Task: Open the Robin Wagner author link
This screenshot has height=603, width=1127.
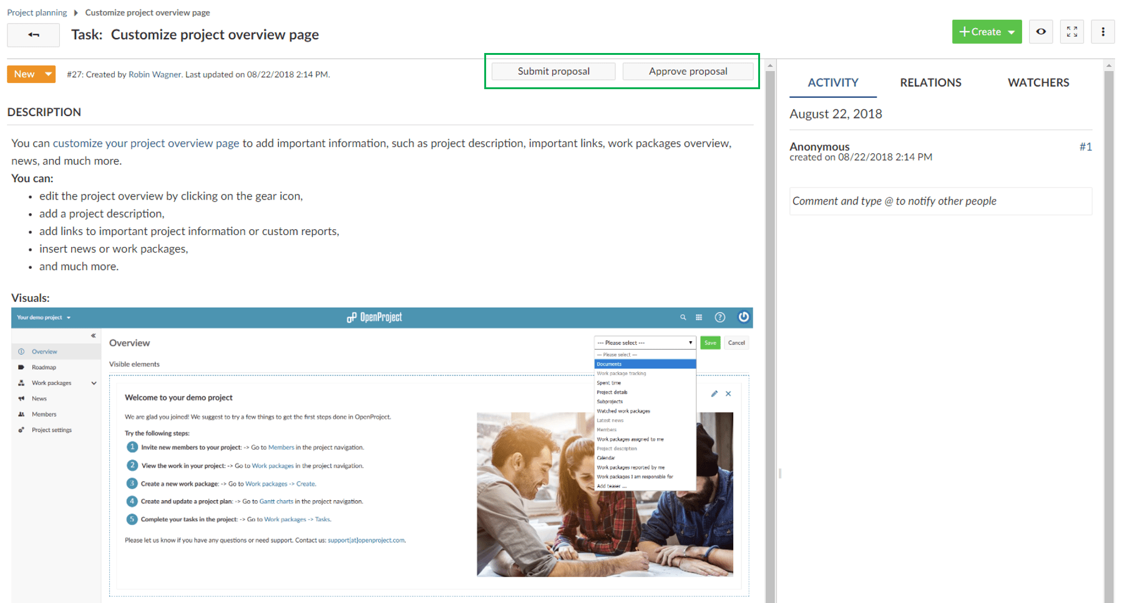Action: click(155, 75)
